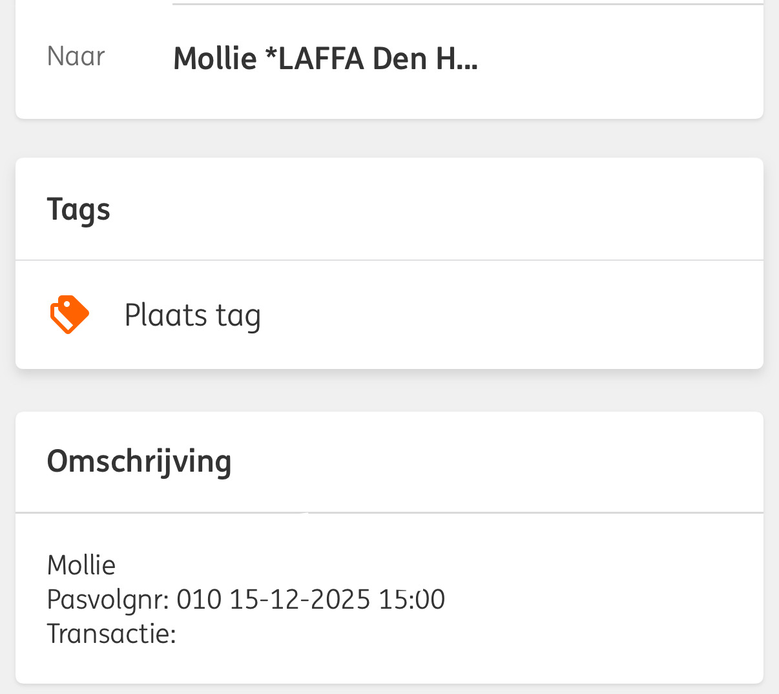Click the "Omschrijving" section heading
Viewport: 779px width, 694px height.
click(139, 462)
